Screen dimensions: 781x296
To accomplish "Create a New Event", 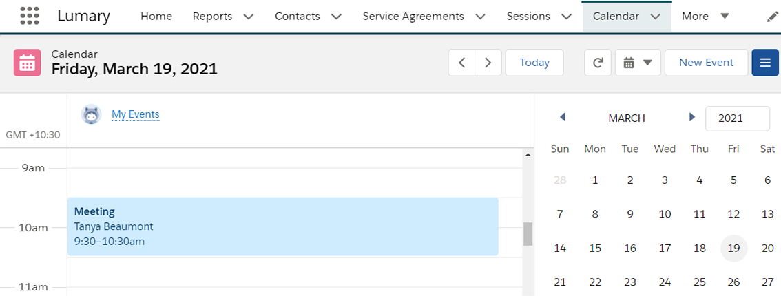I will (x=707, y=63).
